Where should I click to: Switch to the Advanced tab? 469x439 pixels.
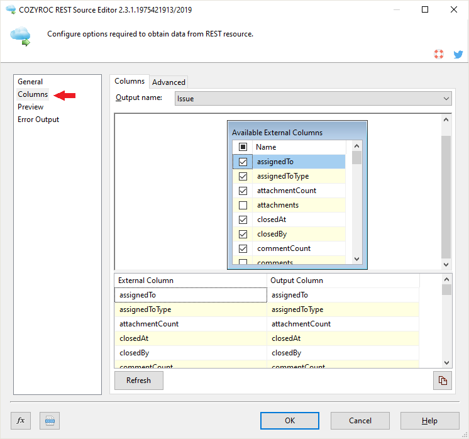[168, 82]
